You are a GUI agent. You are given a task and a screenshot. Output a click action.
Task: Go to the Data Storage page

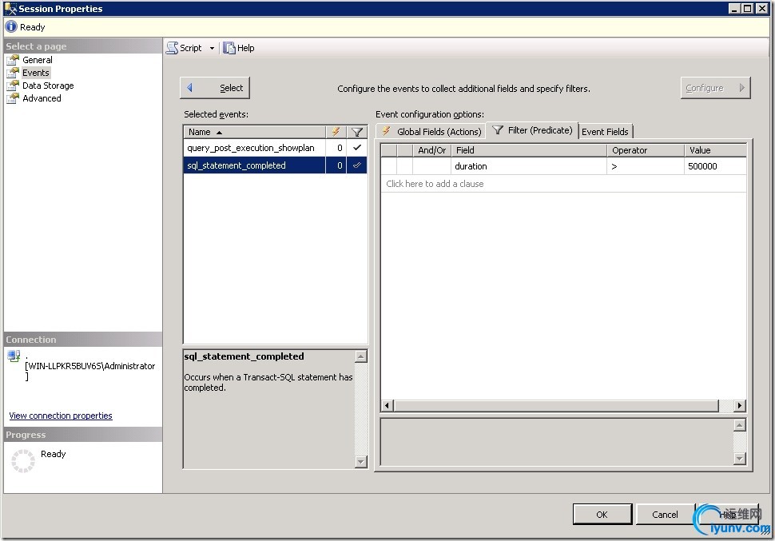click(x=48, y=86)
